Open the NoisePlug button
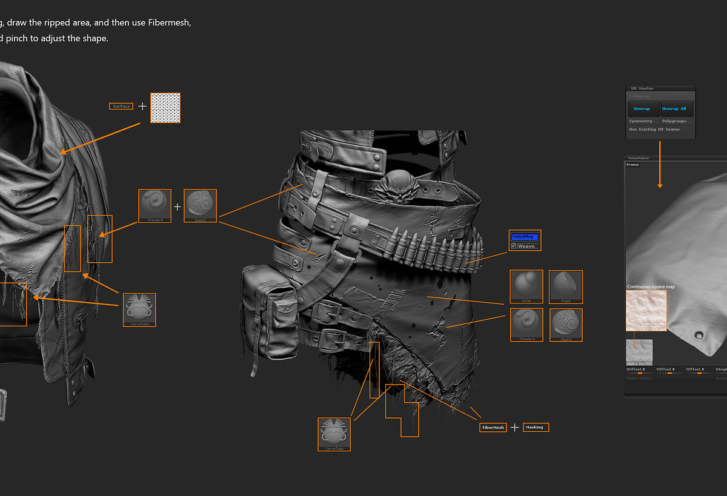 point(525,237)
